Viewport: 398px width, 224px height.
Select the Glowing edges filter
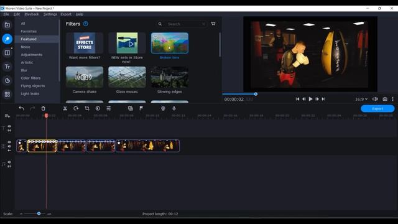click(x=170, y=77)
